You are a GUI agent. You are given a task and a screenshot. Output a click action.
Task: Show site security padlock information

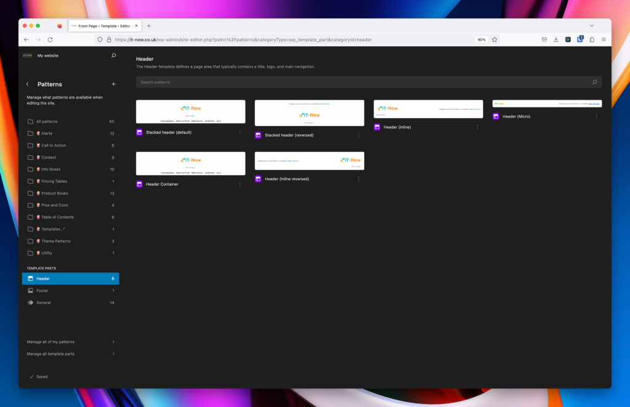109,40
